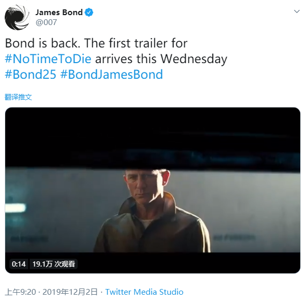Viewport: 306px width, 301px height.
Task: Open the #Bond25 hashtag
Action: coord(30,75)
